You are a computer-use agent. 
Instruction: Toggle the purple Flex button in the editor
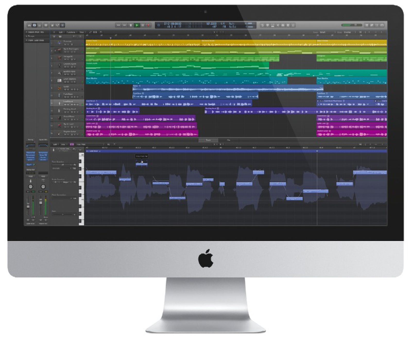[72, 144]
